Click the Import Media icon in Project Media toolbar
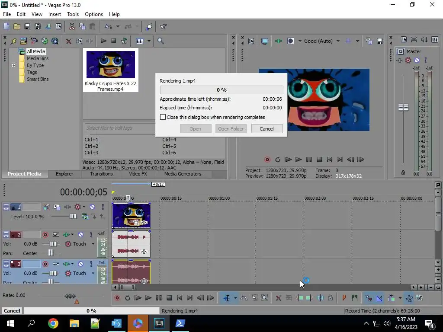Viewport: 443px width, 332px height. (x=24, y=41)
